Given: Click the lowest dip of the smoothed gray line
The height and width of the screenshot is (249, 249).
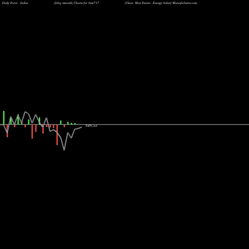Looking at the screenshot, I should coord(64,149).
